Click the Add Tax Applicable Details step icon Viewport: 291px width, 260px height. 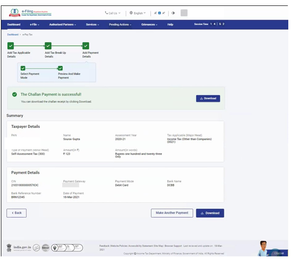pyautogui.click(x=11, y=45)
